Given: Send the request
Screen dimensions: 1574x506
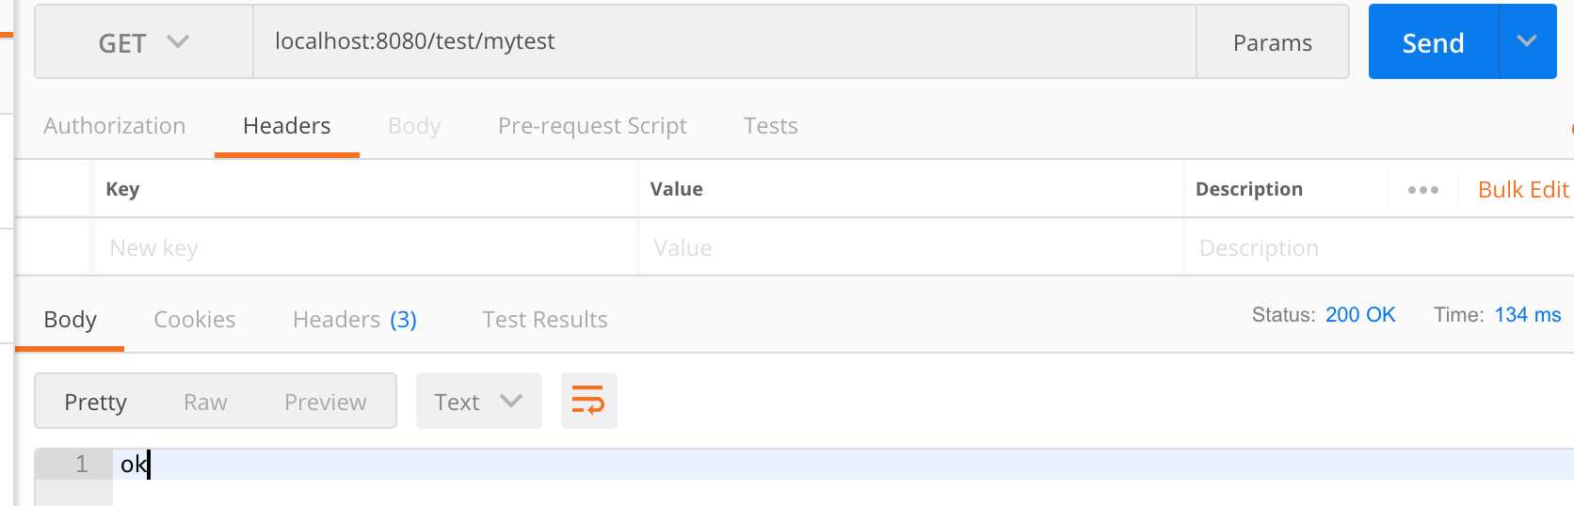Looking at the screenshot, I should click(x=1433, y=42).
